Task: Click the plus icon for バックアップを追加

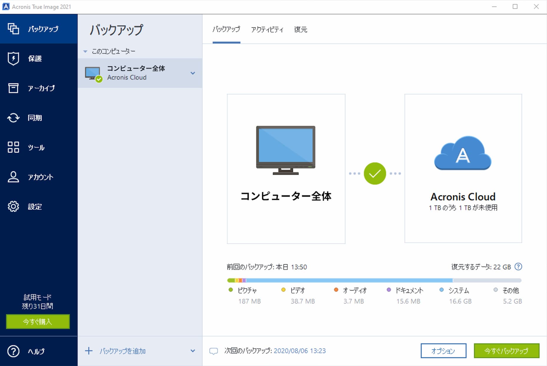Action: click(x=89, y=351)
